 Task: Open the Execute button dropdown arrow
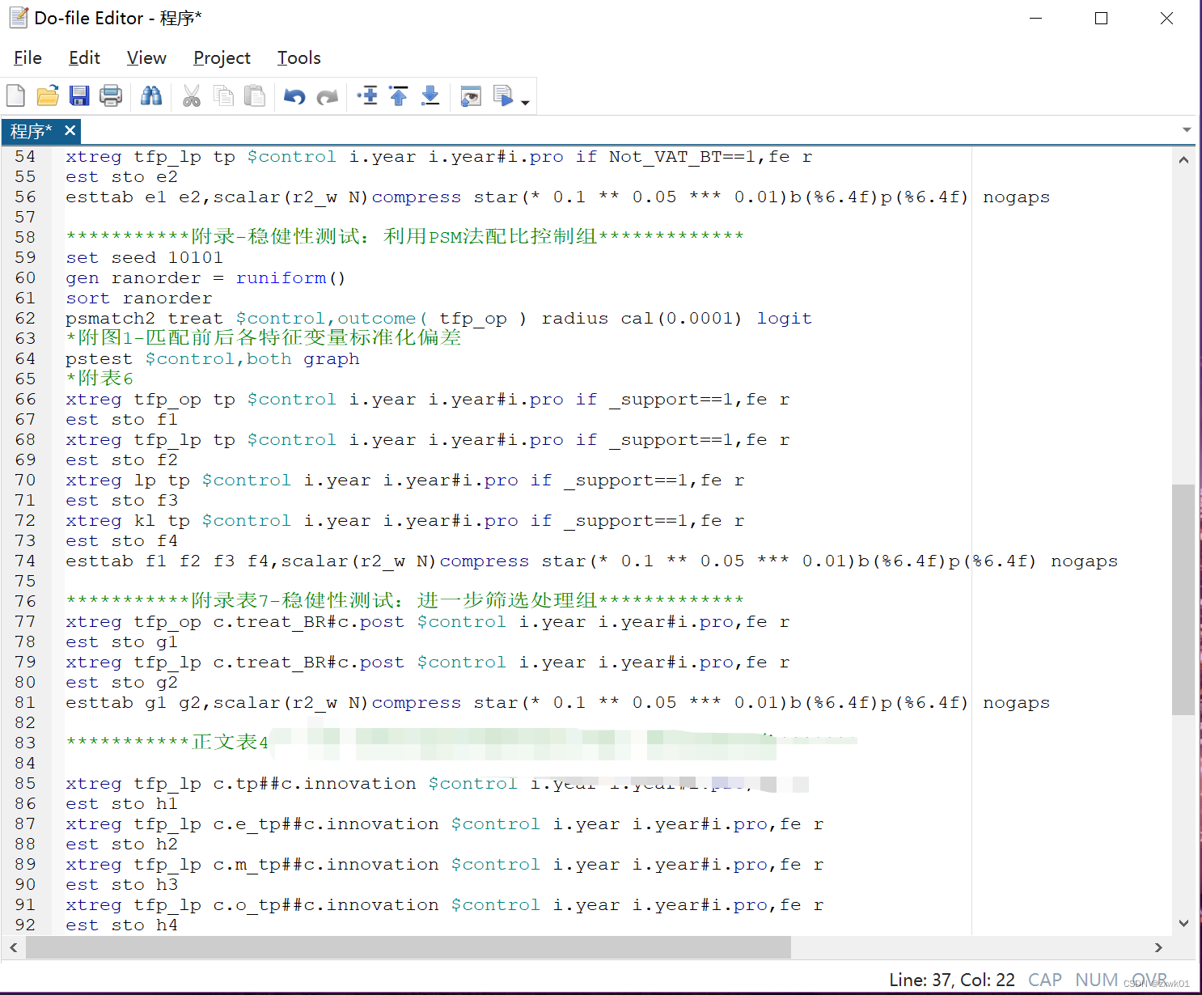(525, 102)
